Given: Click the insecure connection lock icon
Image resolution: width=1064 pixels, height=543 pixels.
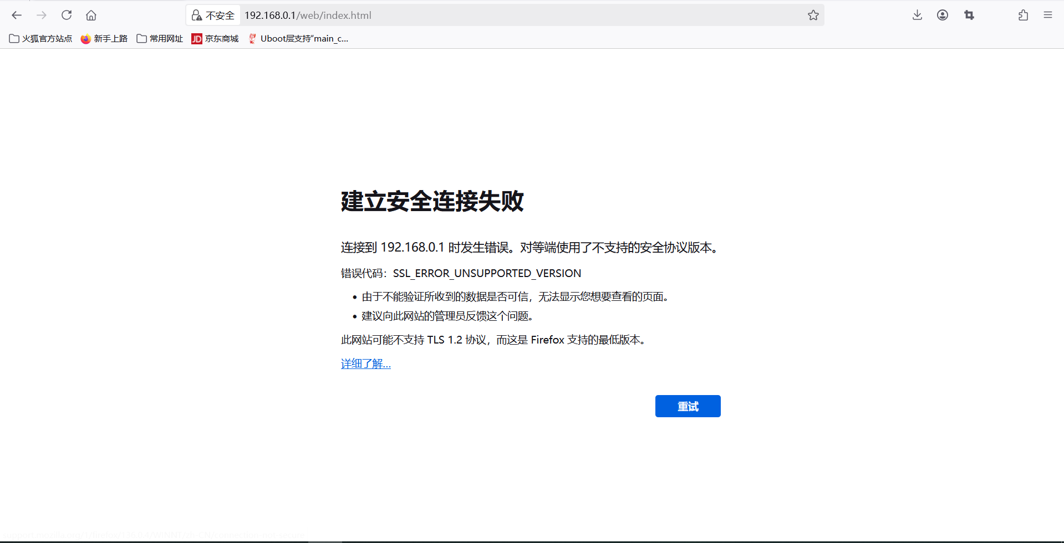Looking at the screenshot, I should pyautogui.click(x=196, y=16).
